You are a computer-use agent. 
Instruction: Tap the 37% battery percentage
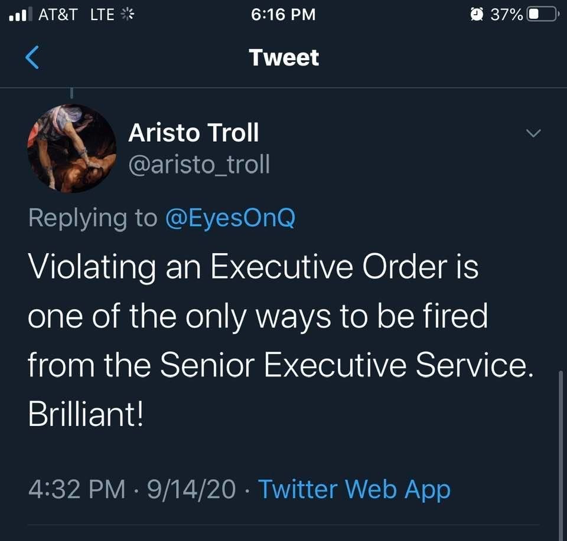pos(506,14)
